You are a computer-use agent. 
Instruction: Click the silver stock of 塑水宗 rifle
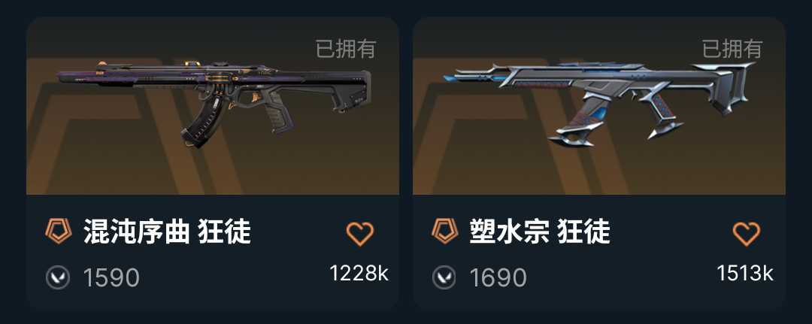click(725, 88)
